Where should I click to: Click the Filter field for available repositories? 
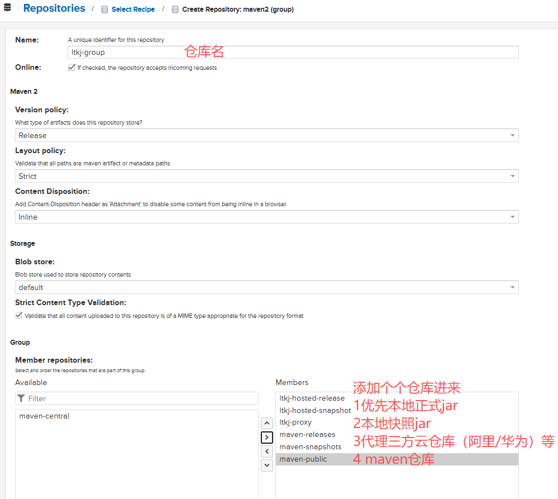(x=137, y=398)
